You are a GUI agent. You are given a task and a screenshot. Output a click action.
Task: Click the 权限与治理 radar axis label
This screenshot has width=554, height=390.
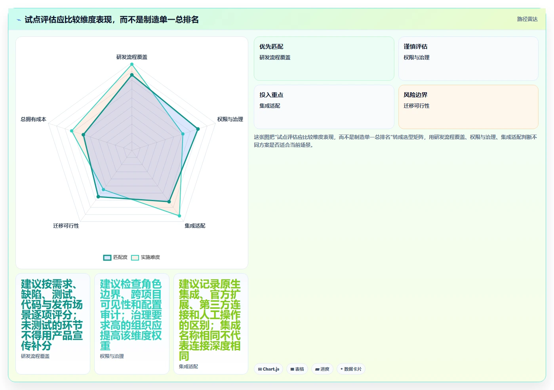coord(230,119)
